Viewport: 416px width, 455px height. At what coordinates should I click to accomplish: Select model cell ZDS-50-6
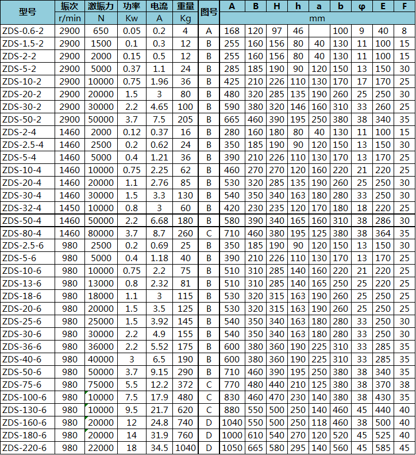pos(28,372)
